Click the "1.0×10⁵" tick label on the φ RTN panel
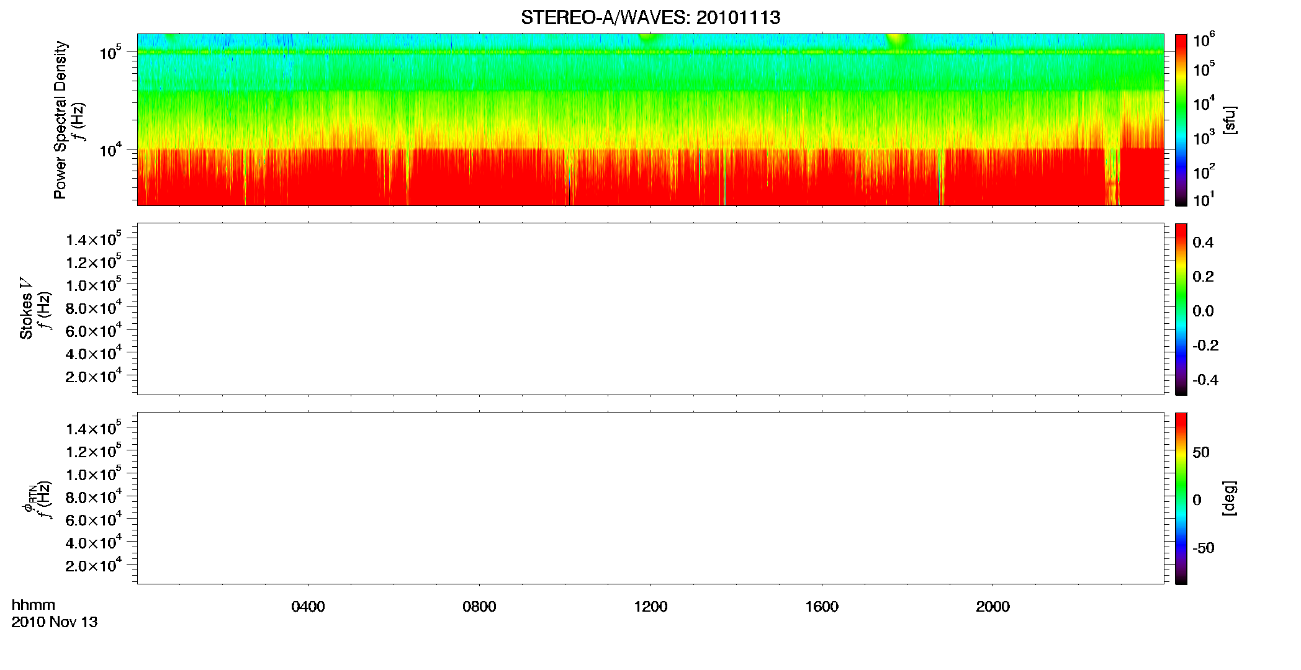Image resolution: width=1301 pixels, height=670 pixels. pos(94,474)
